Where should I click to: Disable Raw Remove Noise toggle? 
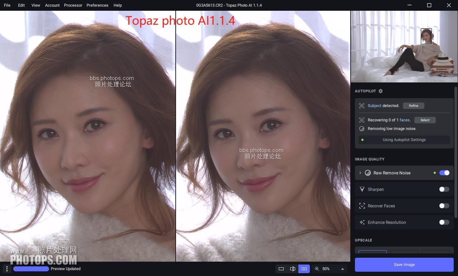coord(444,173)
